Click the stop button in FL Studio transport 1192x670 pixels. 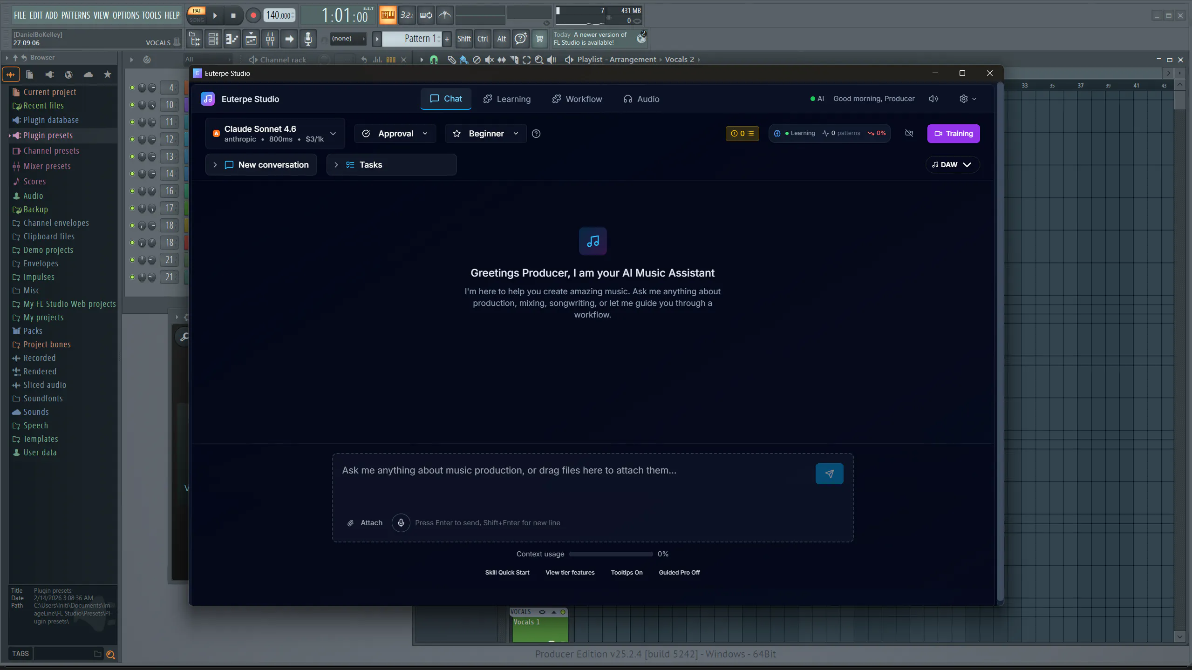pos(233,15)
